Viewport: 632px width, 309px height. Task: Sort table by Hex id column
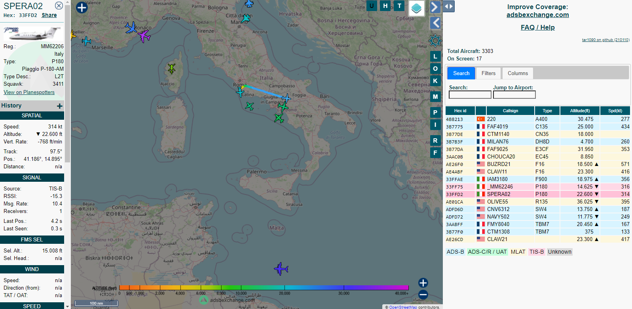coord(460,111)
